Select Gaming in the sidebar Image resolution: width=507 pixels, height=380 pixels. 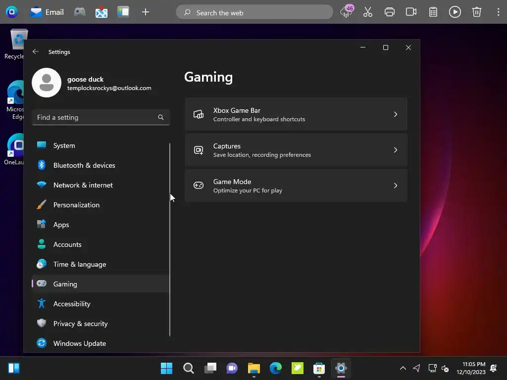pyautogui.click(x=100, y=284)
